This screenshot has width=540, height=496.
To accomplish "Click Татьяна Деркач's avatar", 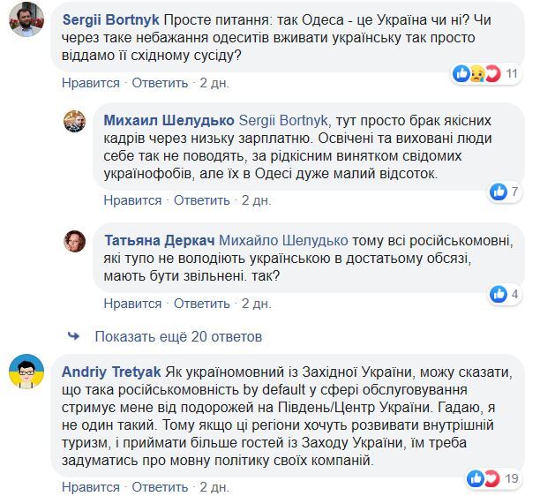I will click(75, 240).
